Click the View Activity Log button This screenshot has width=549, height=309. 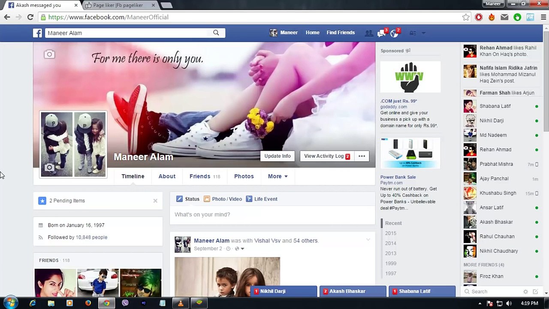328,156
